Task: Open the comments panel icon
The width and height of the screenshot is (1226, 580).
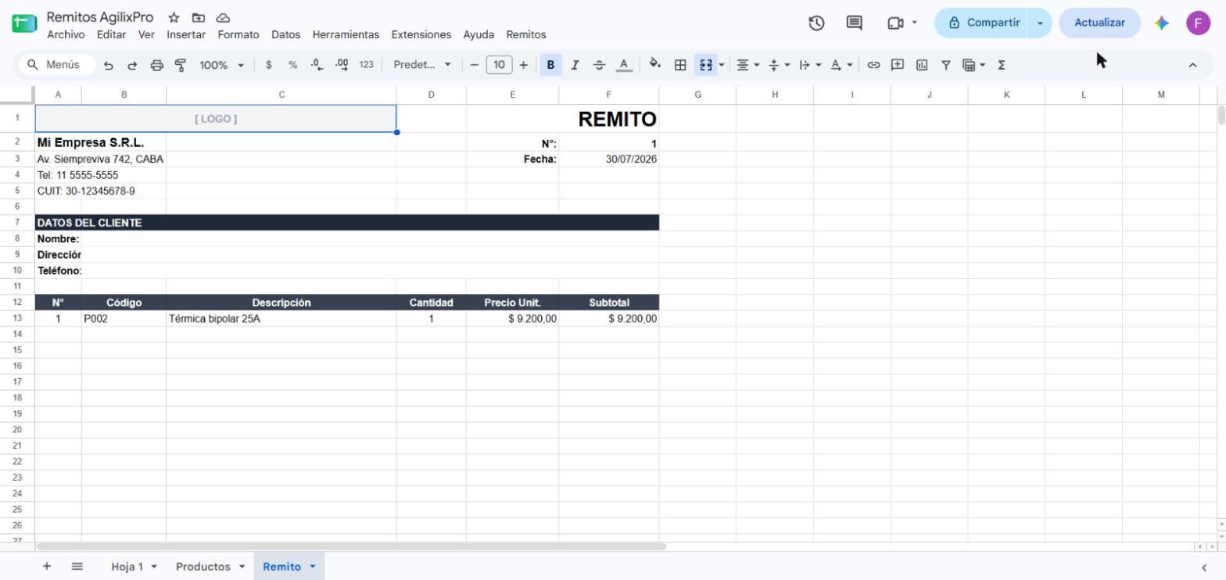Action: [x=855, y=23]
